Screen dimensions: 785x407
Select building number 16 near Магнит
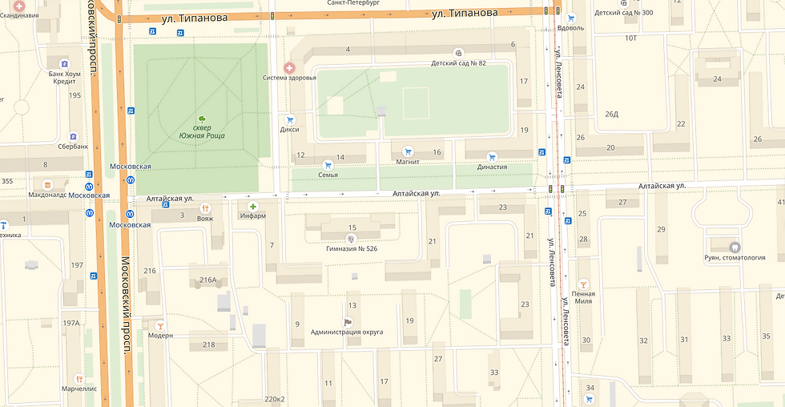[x=437, y=152]
